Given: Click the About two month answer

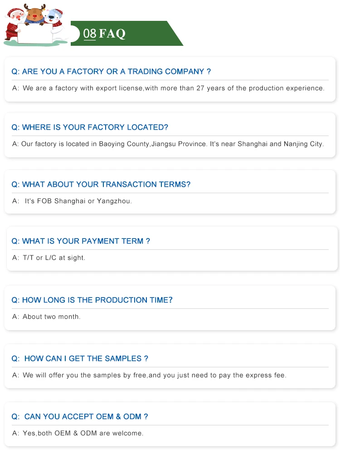Looking at the screenshot, I should point(46,317).
